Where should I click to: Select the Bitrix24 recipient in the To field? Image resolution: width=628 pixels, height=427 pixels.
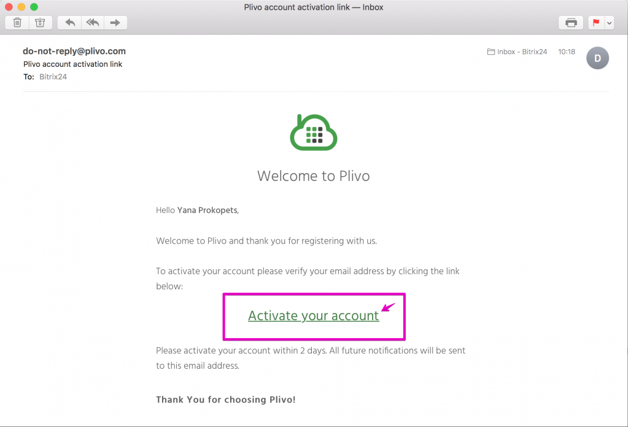[53, 77]
